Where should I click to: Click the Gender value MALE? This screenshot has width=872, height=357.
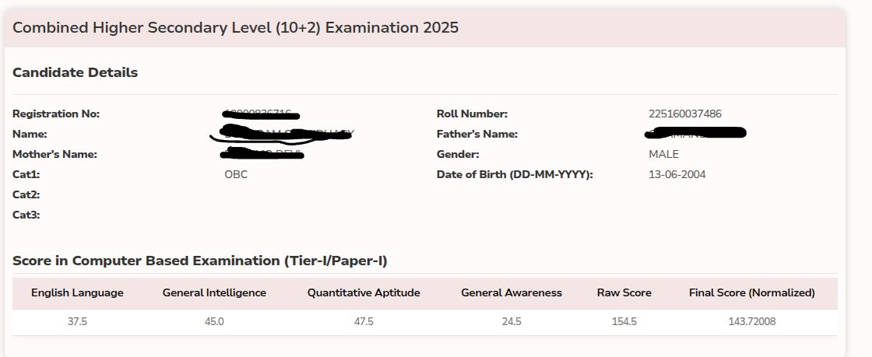[x=663, y=155]
